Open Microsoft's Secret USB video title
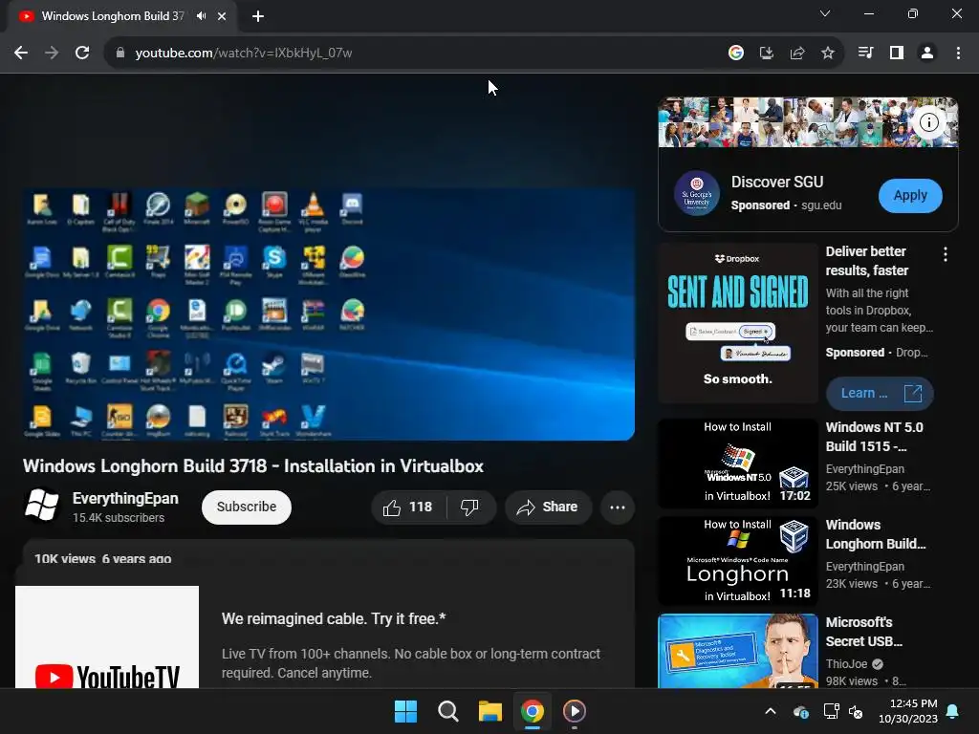This screenshot has height=734, width=979. coord(864,632)
